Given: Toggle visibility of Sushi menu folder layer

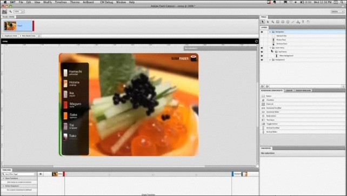Looking at the screenshot, I should point(262,48).
